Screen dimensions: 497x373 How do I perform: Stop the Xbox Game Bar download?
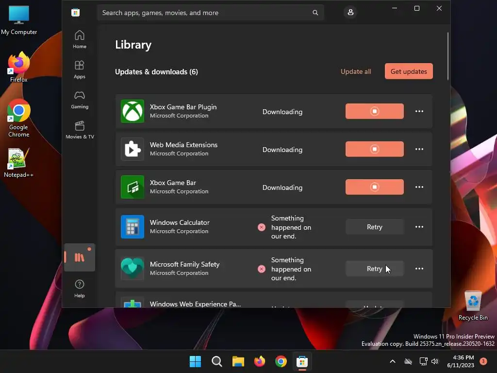click(374, 187)
